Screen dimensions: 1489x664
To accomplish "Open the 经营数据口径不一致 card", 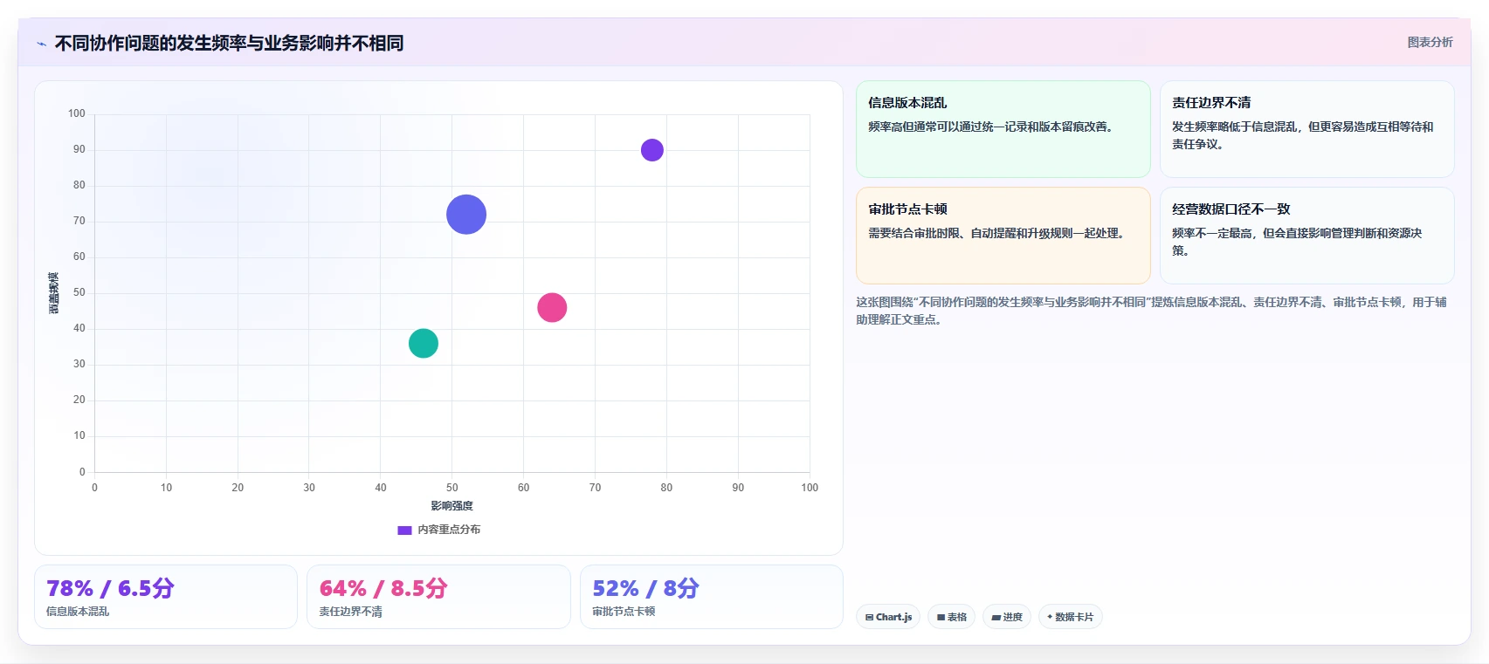I will tap(1306, 236).
